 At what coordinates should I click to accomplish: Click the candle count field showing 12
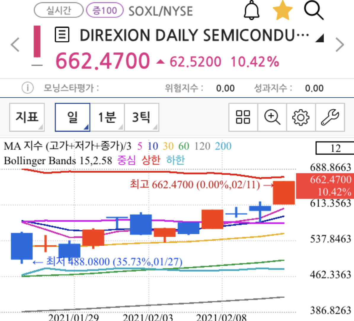(335, 148)
